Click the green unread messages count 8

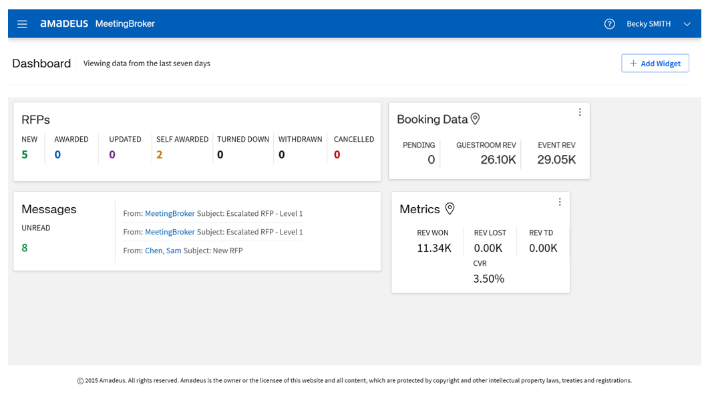(25, 247)
